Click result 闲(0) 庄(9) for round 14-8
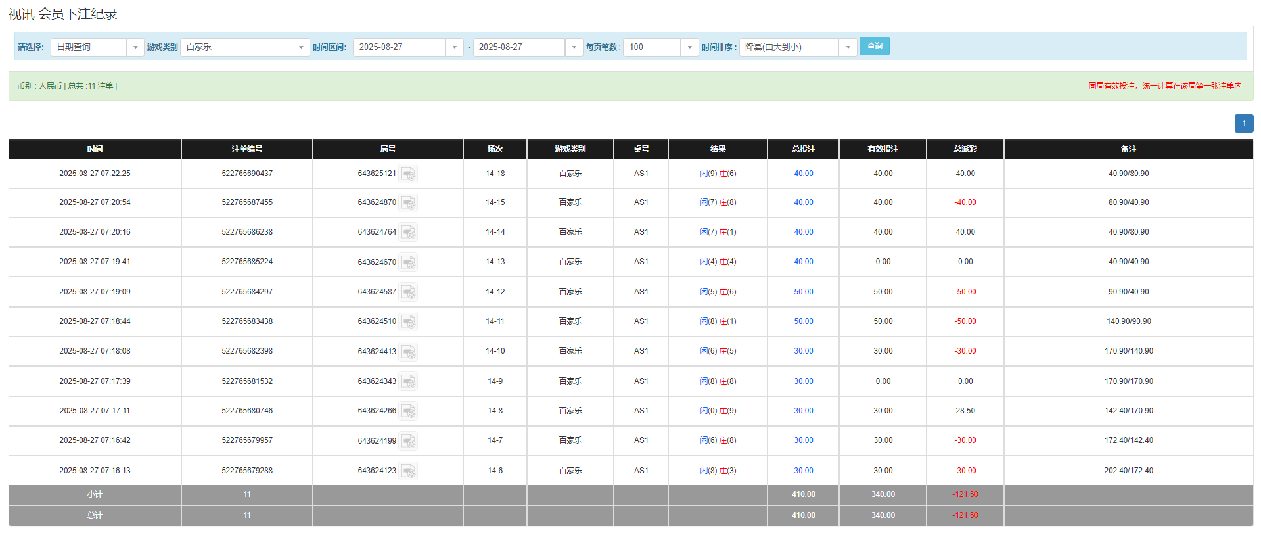 pos(718,411)
